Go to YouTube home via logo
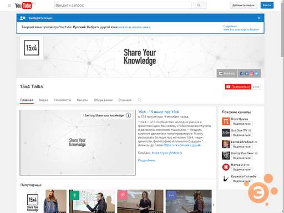This screenshot has height=213, width=284. [x=23, y=6]
